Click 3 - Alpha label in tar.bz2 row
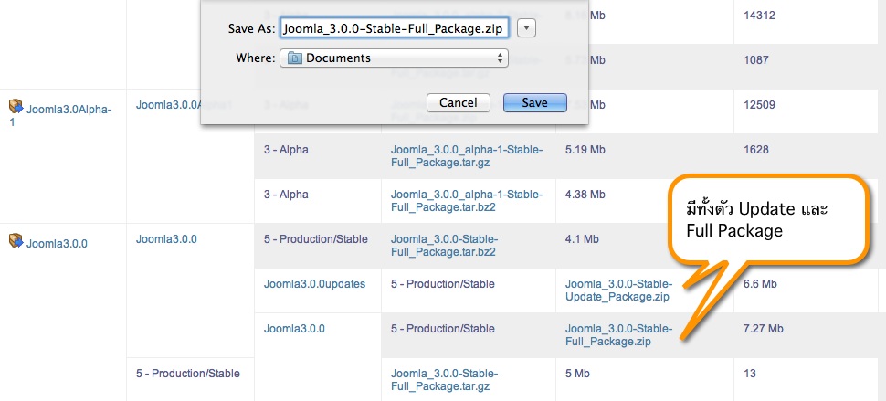The width and height of the screenshot is (886, 401). pyautogui.click(x=286, y=195)
